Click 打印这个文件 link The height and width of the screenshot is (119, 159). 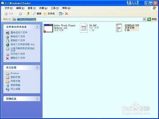[18, 54]
